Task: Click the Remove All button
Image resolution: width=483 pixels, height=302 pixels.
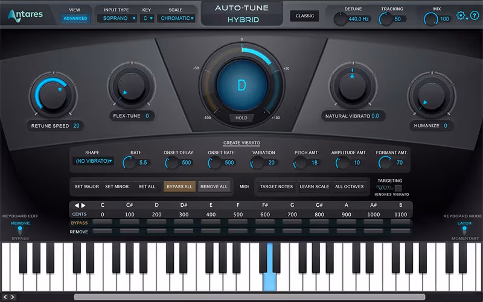Action: (214, 186)
